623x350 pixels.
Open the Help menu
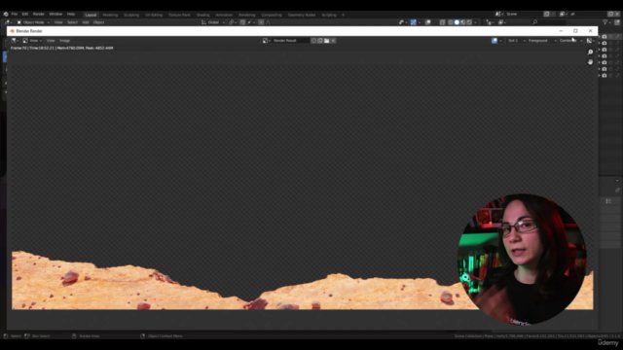click(x=71, y=14)
